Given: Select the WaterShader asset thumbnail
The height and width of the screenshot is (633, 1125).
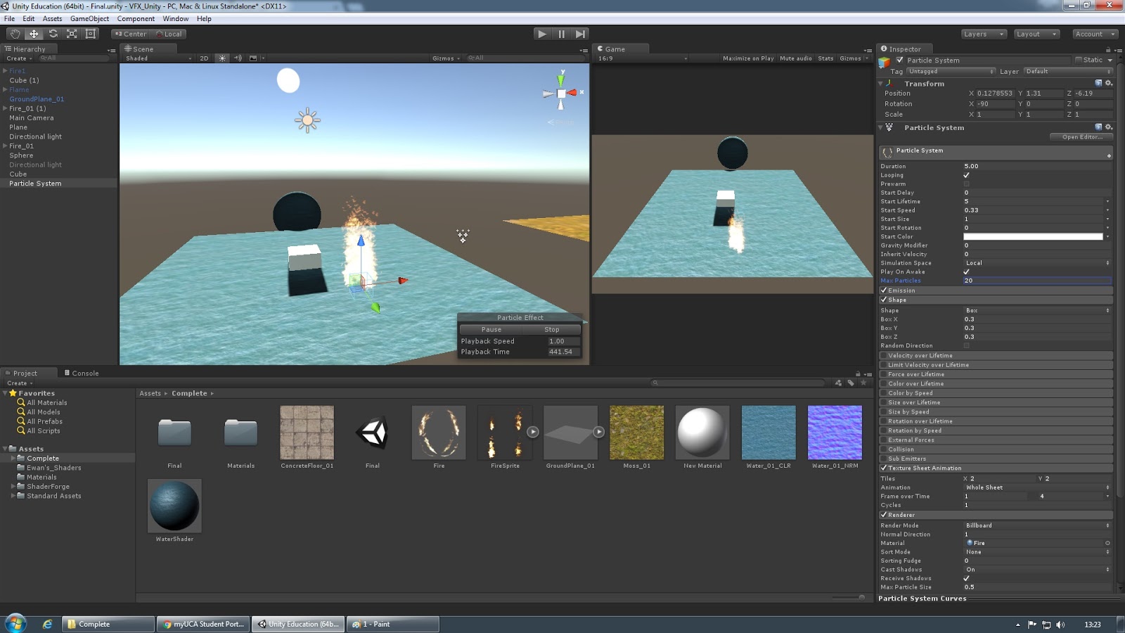Looking at the screenshot, I should (x=174, y=505).
